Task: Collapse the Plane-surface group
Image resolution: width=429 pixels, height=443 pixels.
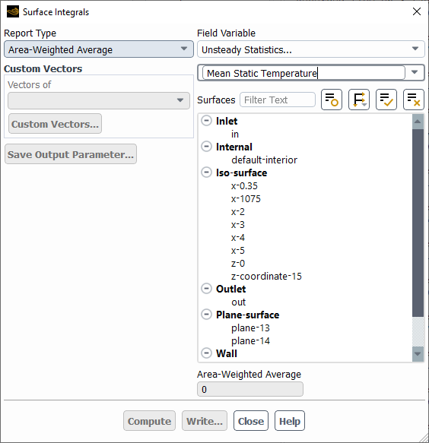Action: coord(206,315)
